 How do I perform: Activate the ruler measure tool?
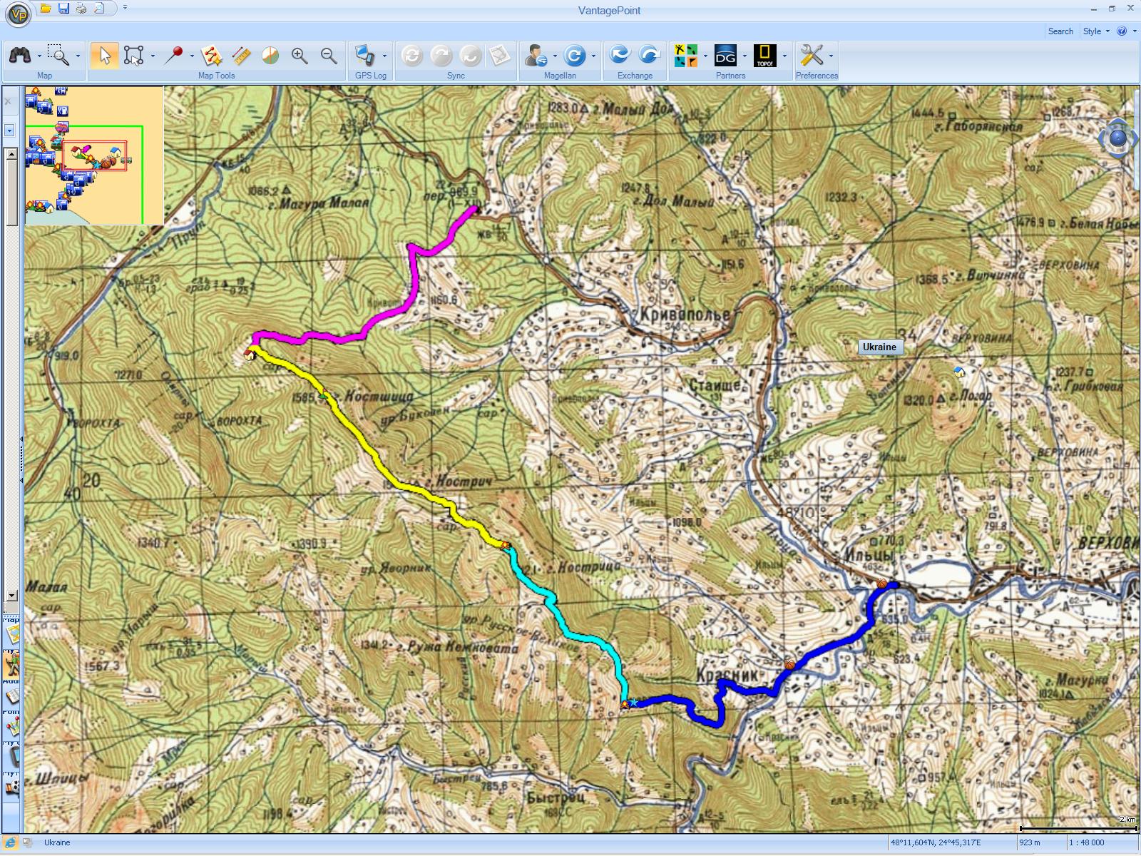click(x=242, y=56)
